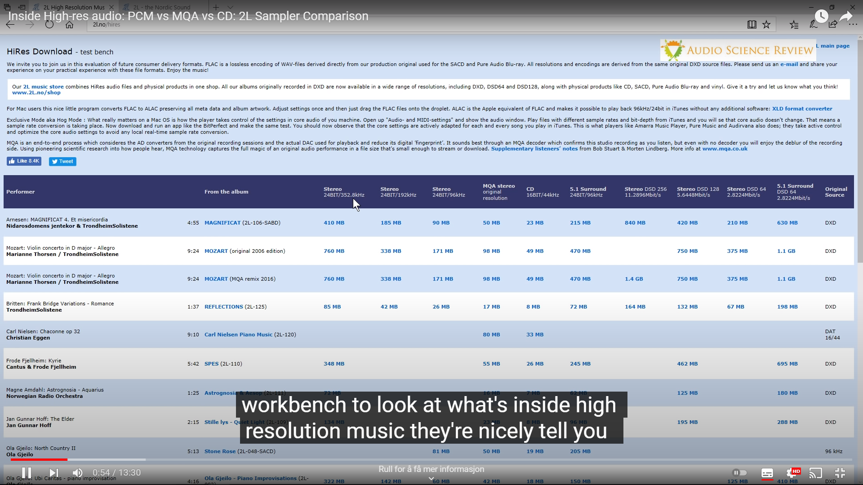The height and width of the screenshot is (485, 863).
Task: Switch to '2L - the Nordic Sound' tab
Action: click(x=162, y=7)
